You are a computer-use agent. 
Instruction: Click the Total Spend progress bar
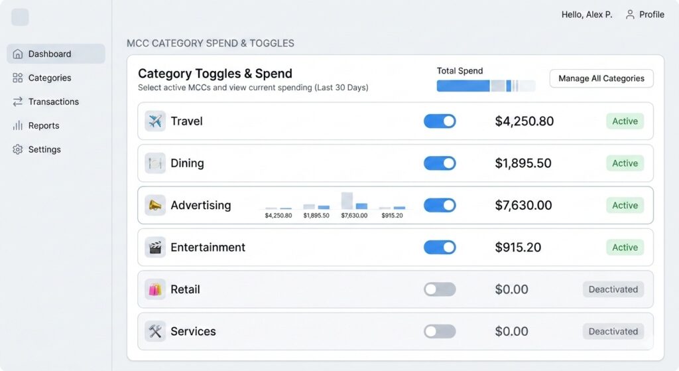(485, 86)
